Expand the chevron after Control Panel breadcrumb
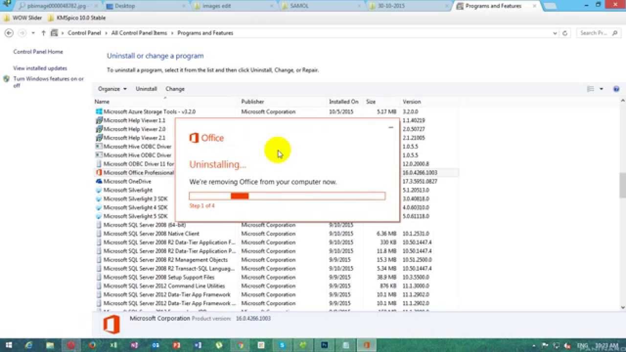 click(x=106, y=33)
